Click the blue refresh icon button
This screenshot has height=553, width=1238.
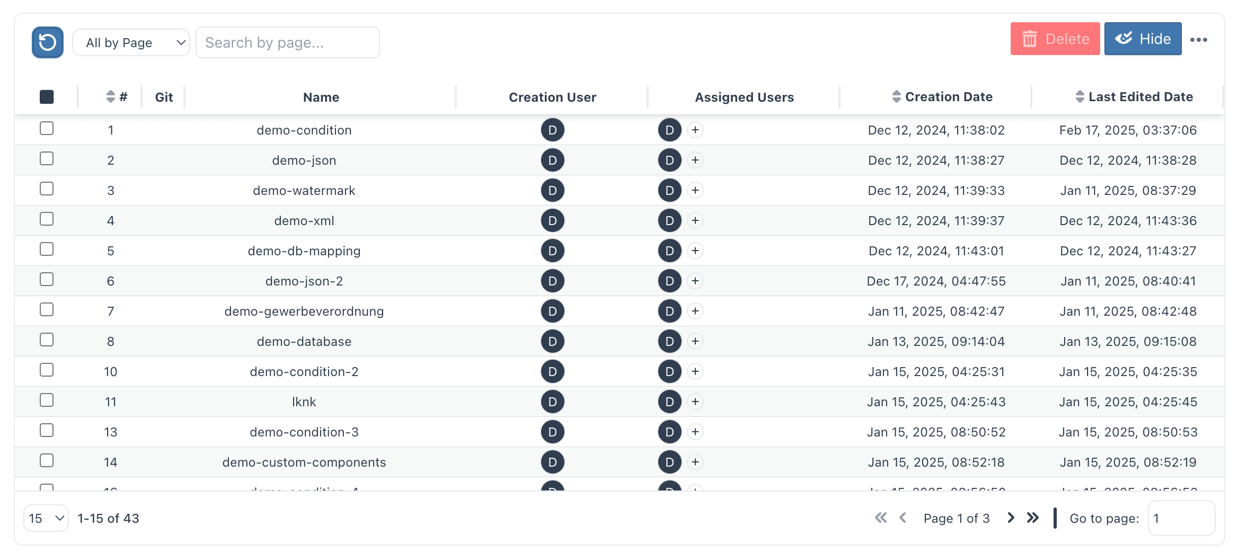tap(48, 42)
